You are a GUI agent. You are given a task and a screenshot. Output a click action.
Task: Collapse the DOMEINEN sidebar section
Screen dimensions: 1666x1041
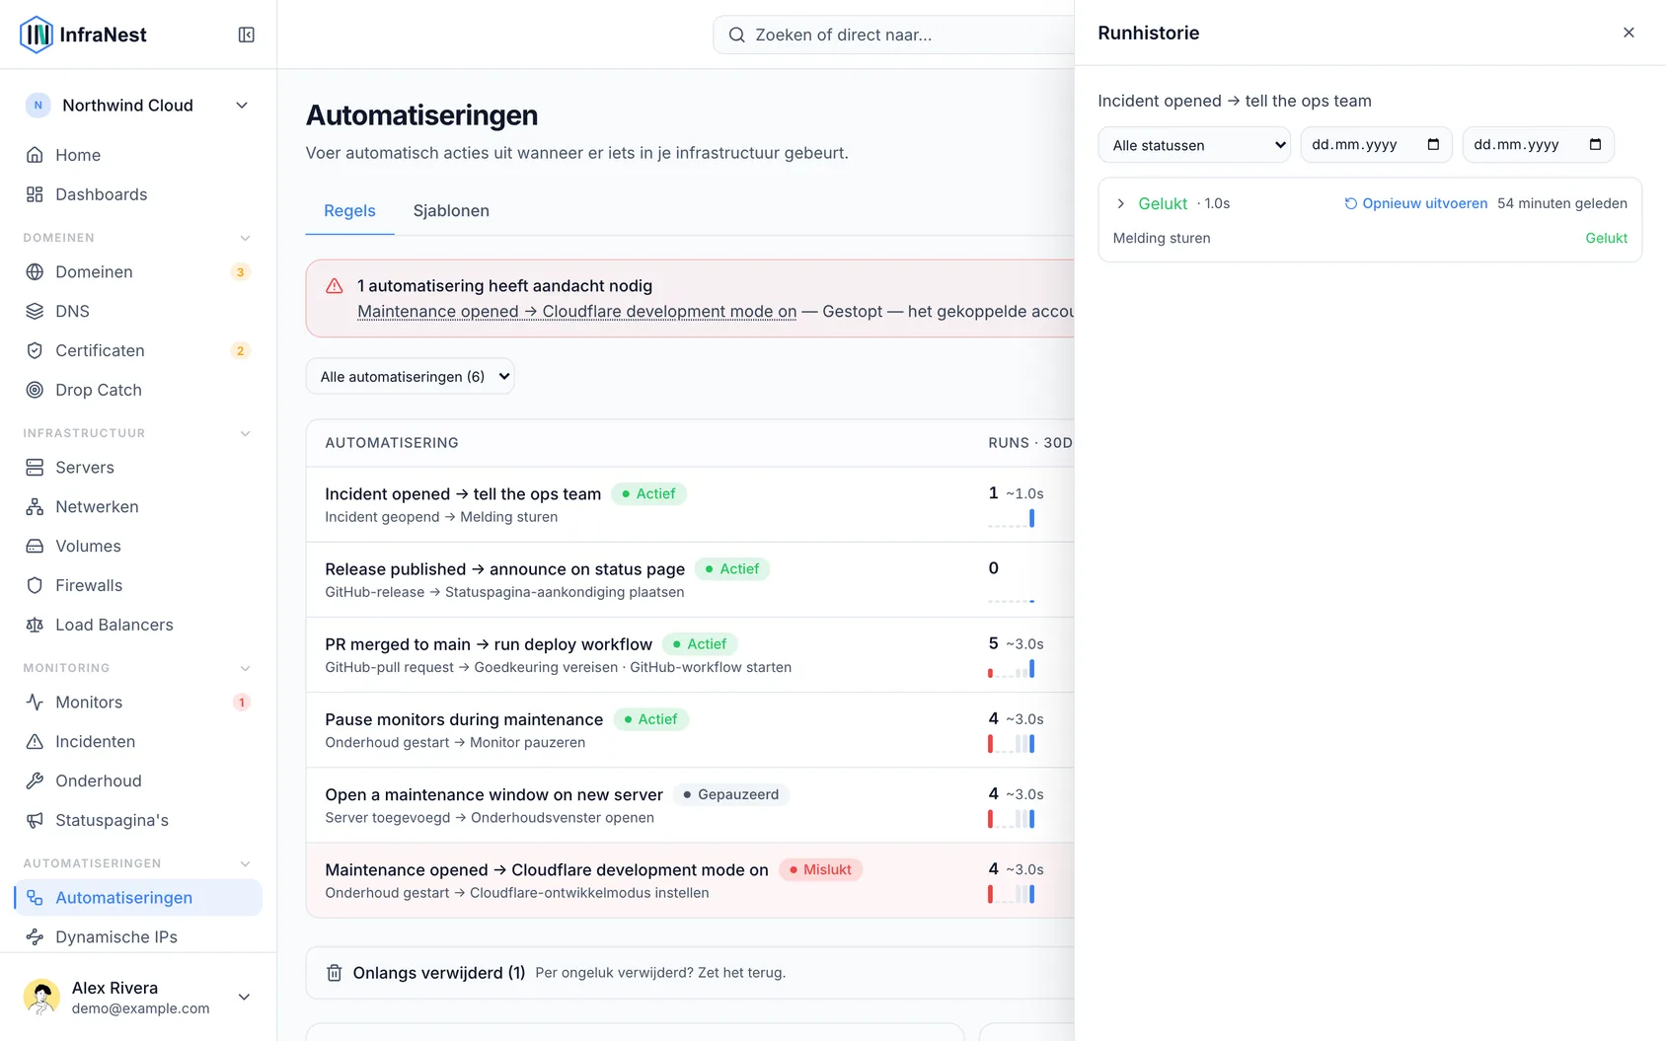246,238
